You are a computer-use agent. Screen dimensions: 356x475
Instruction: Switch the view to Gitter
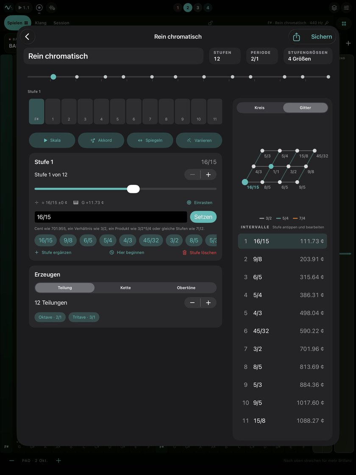[305, 108]
